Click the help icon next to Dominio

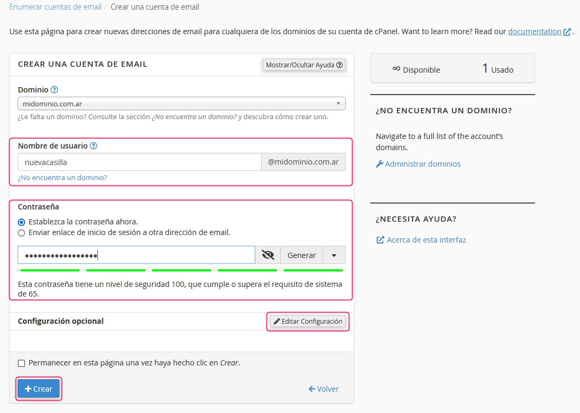coord(54,90)
